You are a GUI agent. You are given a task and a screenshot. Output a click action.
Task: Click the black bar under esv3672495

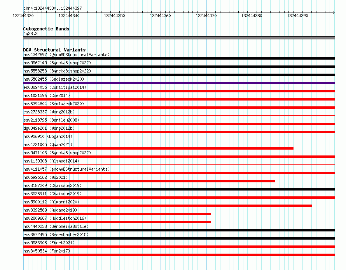point(179,238)
